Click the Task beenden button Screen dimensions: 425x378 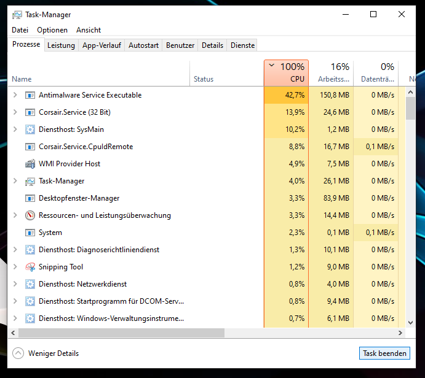pyautogui.click(x=384, y=353)
